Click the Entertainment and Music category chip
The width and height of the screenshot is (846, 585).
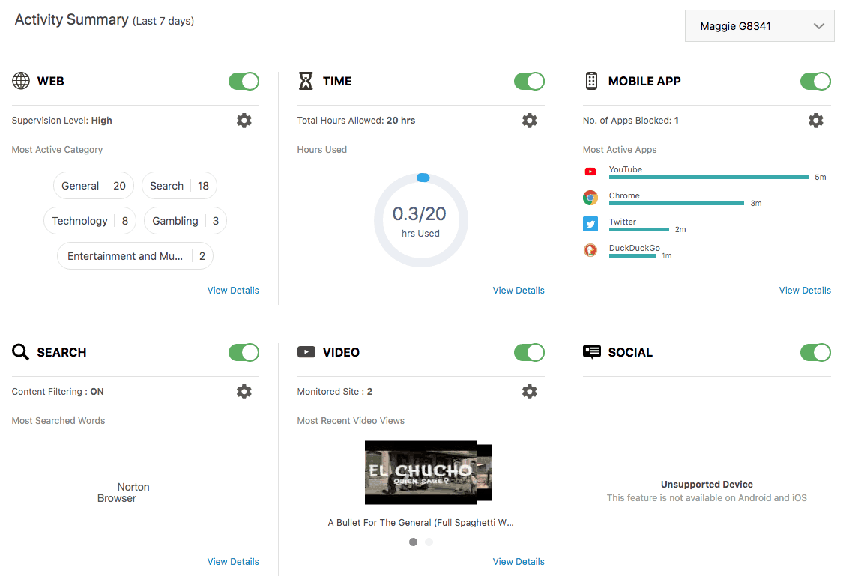pyautogui.click(x=135, y=255)
